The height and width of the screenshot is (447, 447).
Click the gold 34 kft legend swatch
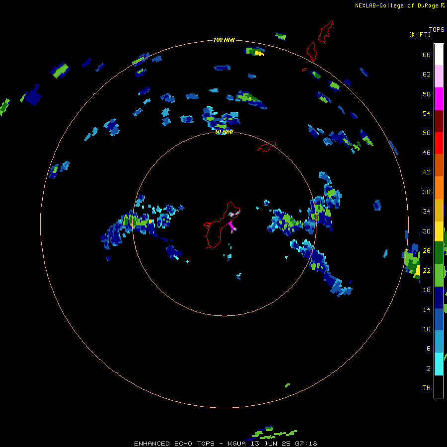[x=439, y=210]
